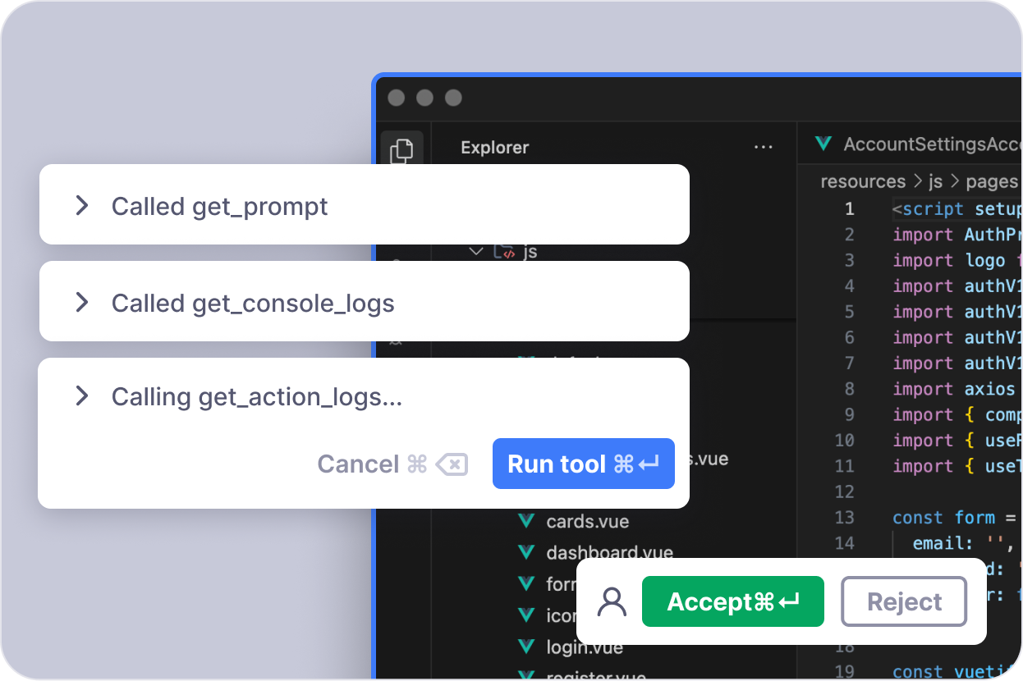1023x681 pixels.
Task: Select resources in the breadcrumb path
Action: click(x=862, y=181)
